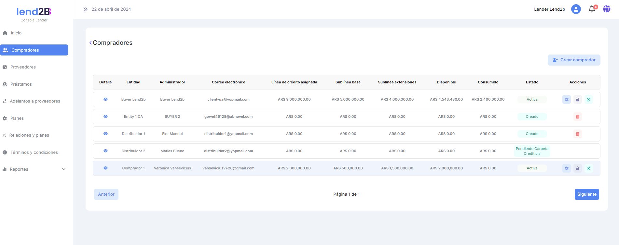619x245 pixels.
Task: Click the edit icon for Buyer Lend2b
Action: [588, 100]
